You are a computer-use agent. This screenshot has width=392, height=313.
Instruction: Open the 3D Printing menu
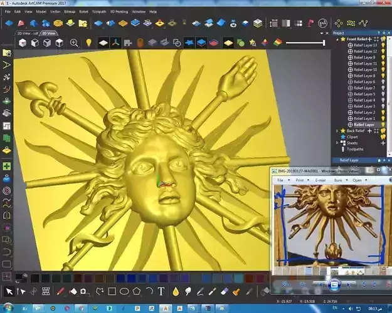click(119, 11)
